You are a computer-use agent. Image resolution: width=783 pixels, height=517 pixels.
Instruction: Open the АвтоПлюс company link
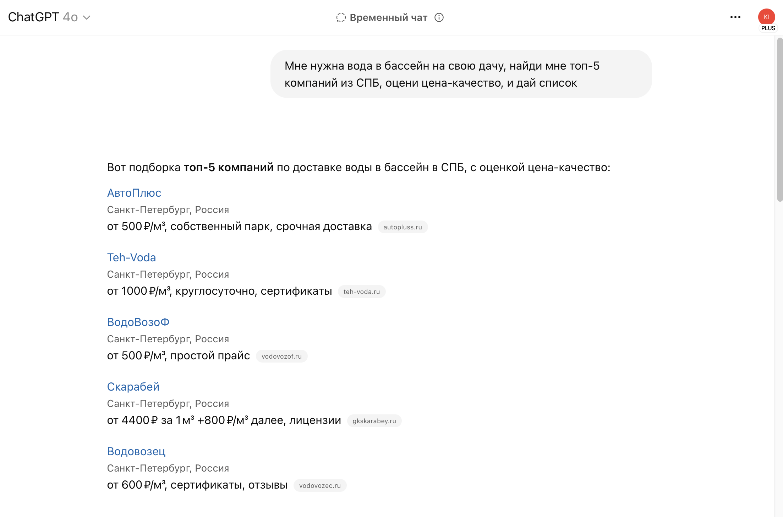pos(134,193)
